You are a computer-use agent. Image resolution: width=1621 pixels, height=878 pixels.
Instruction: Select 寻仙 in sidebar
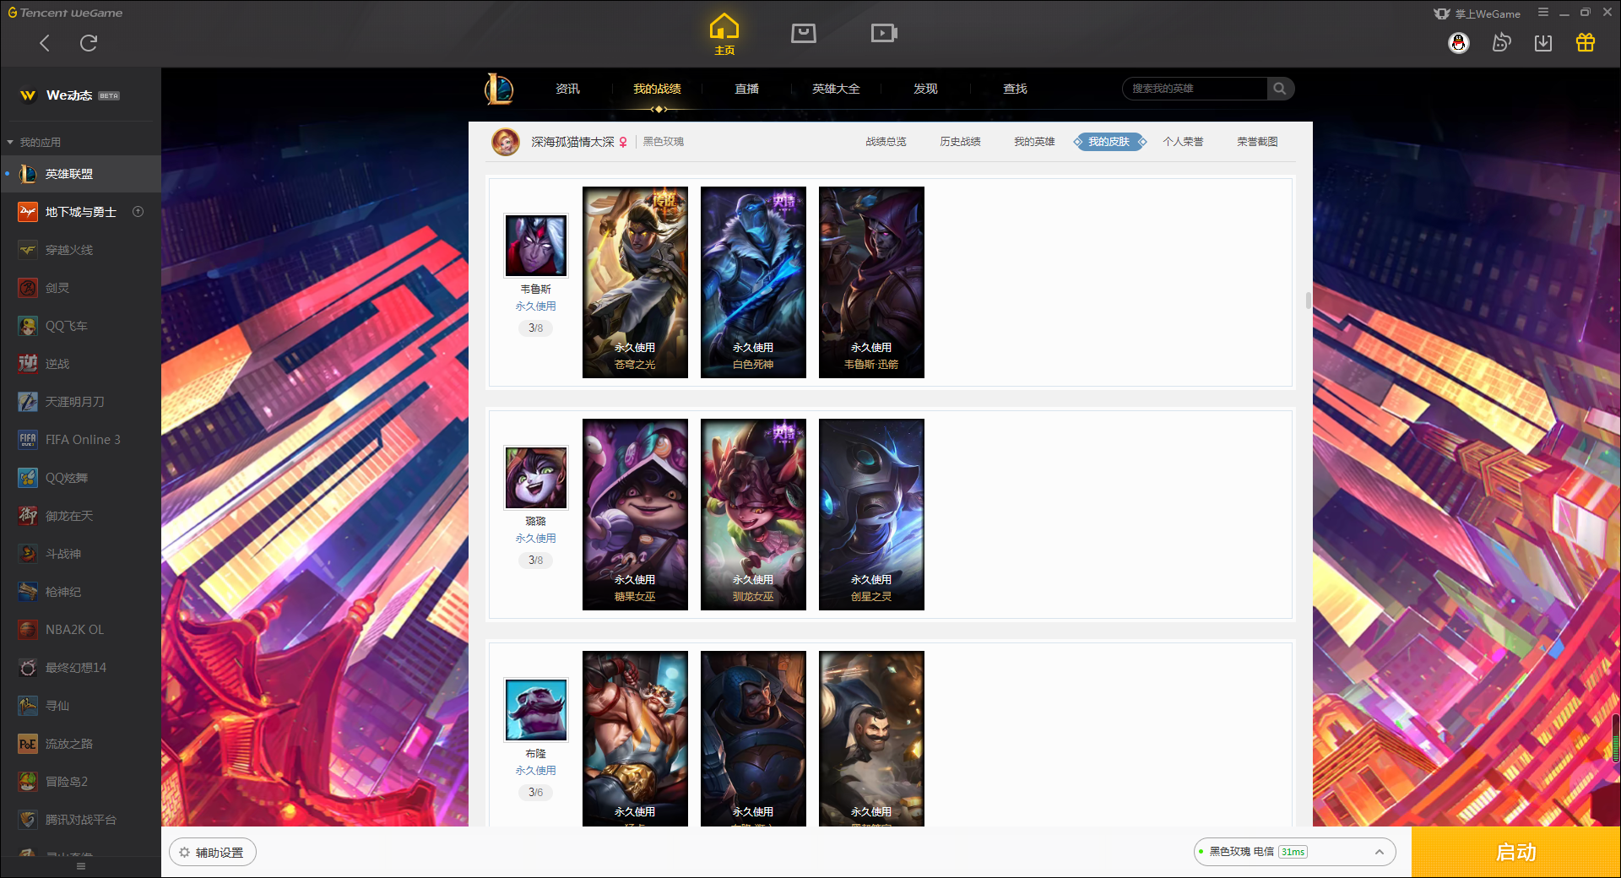pos(80,706)
